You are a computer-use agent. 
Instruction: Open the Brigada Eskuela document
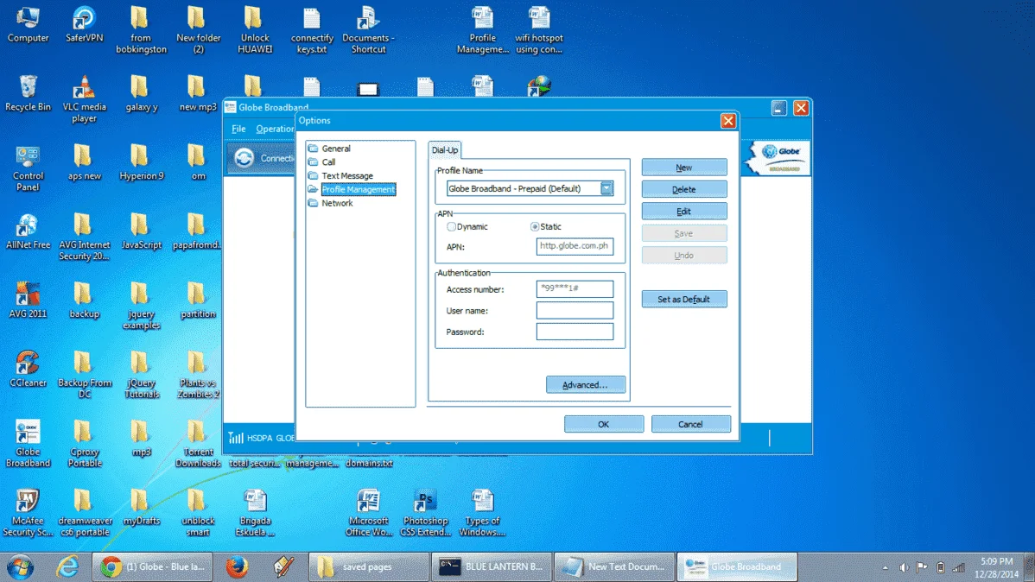[x=255, y=512]
